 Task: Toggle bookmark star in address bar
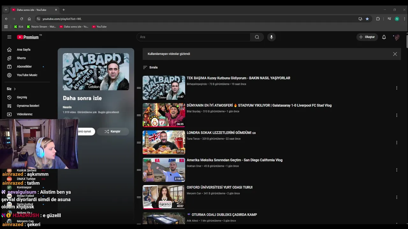pyautogui.click(x=367, y=19)
